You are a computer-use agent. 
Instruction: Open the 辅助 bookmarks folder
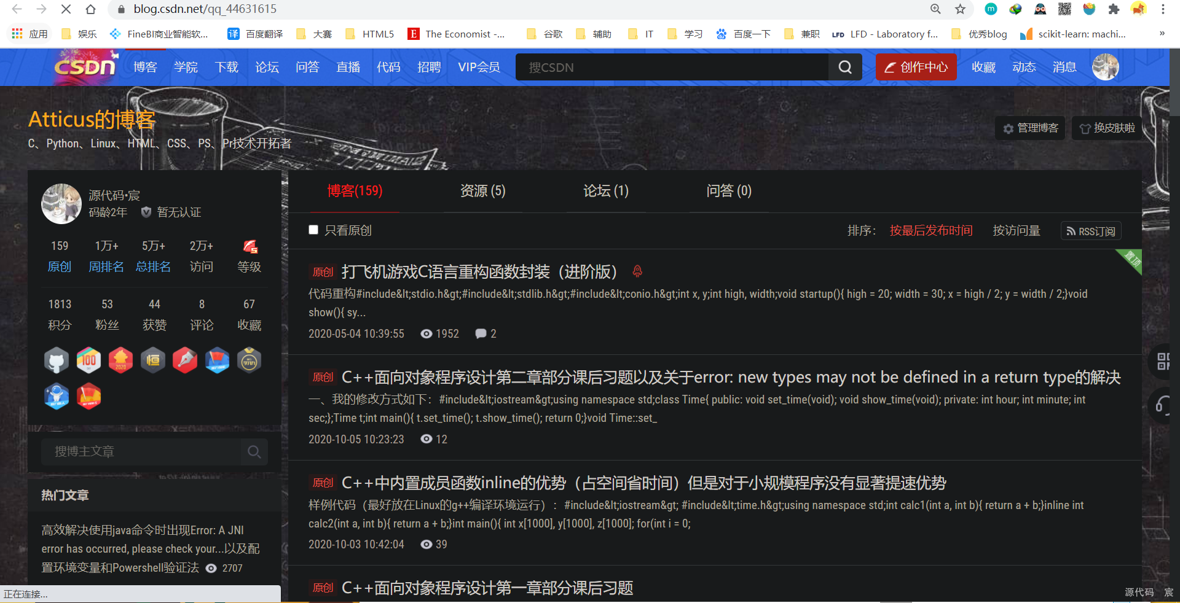click(594, 34)
